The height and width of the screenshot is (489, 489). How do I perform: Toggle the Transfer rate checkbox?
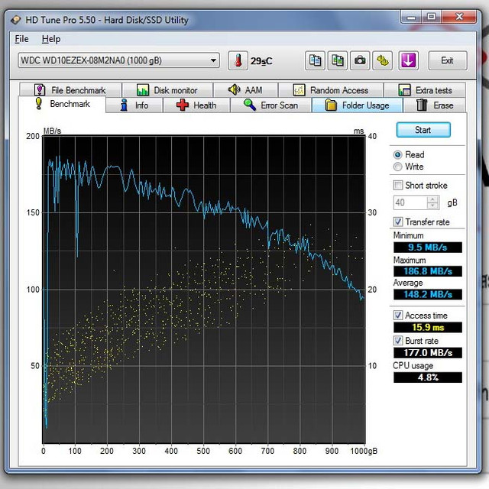click(x=398, y=222)
